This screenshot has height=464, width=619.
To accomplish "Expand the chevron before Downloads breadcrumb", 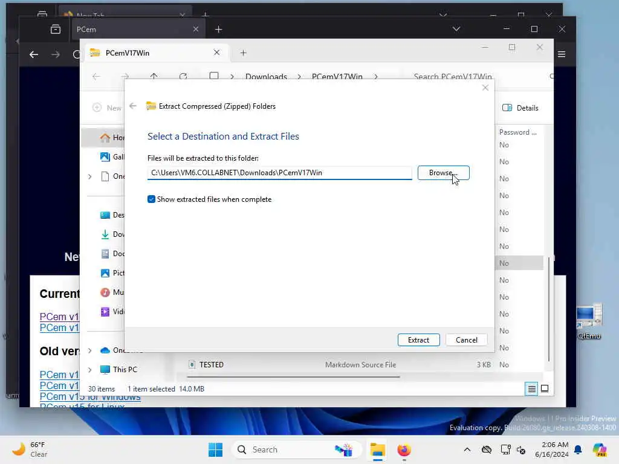I will [232, 77].
